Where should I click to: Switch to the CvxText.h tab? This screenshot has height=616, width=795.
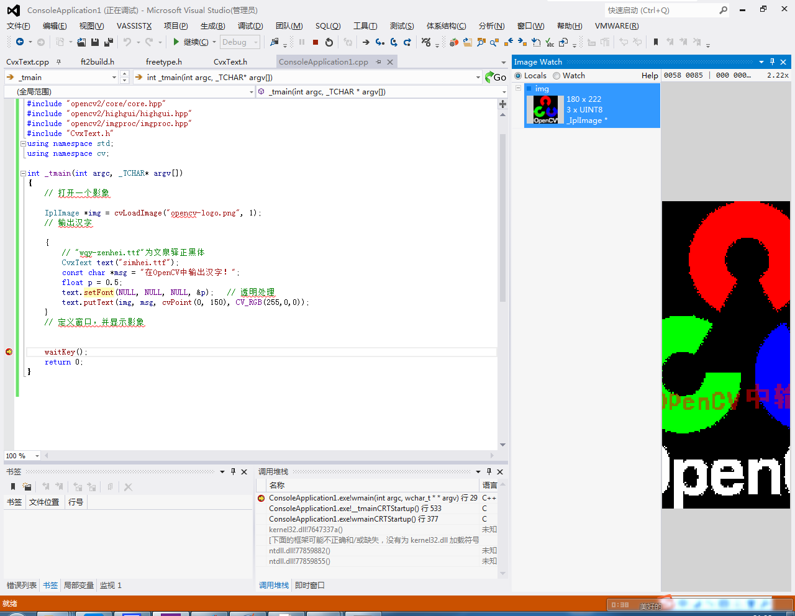[230, 61]
